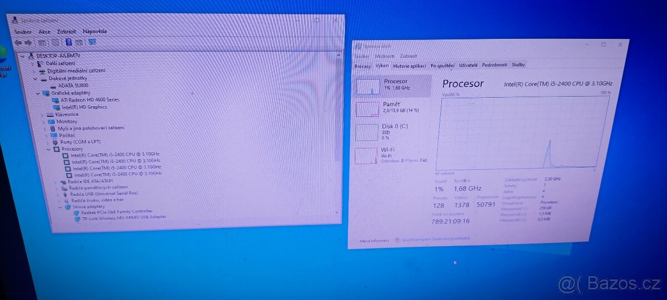Collapse the DESKTOP-AILBM7V root node
Image resolution: width=667 pixels, height=300 pixels.
(23, 56)
